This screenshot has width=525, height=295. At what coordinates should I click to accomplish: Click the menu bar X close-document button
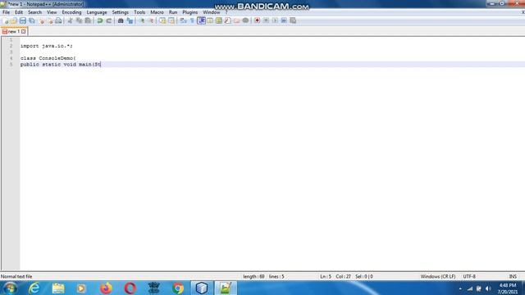[x=523, y=12]
